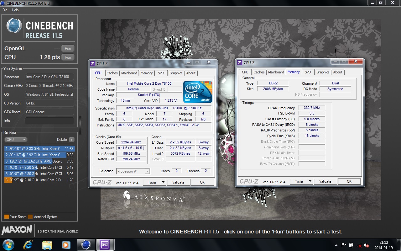Click Validate in right CPU-Z window

(325, 181)
